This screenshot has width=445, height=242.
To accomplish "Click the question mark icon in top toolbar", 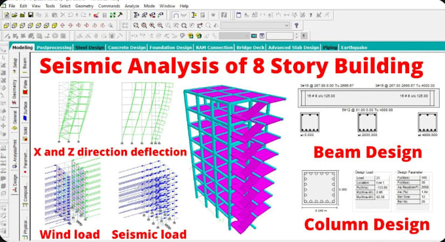I will pos(311,15).
